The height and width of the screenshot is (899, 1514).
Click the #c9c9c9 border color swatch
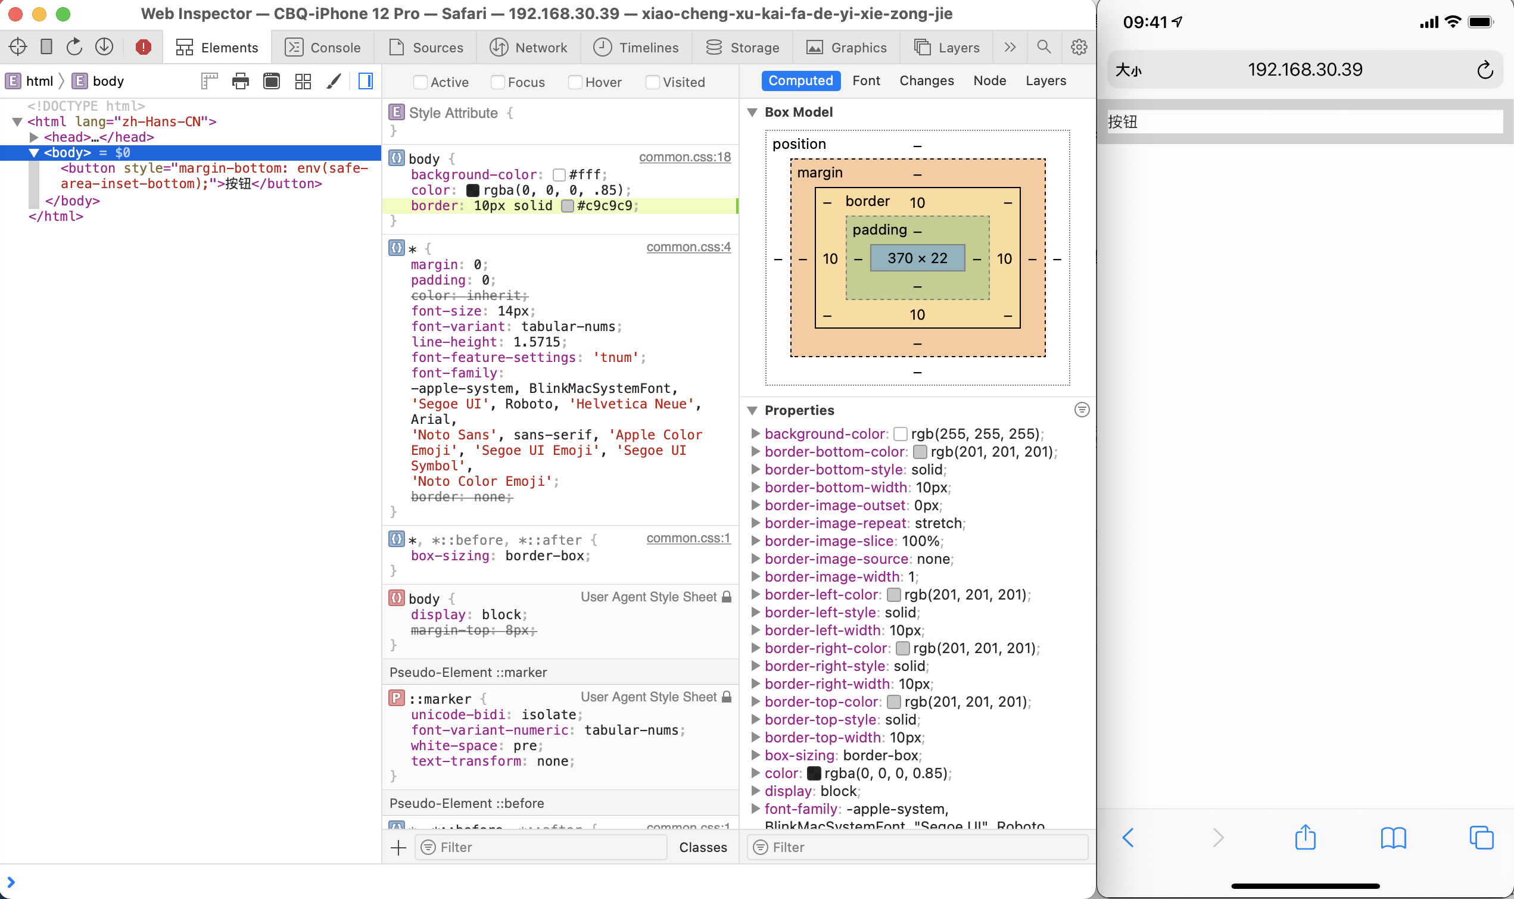tap(567, 206)
